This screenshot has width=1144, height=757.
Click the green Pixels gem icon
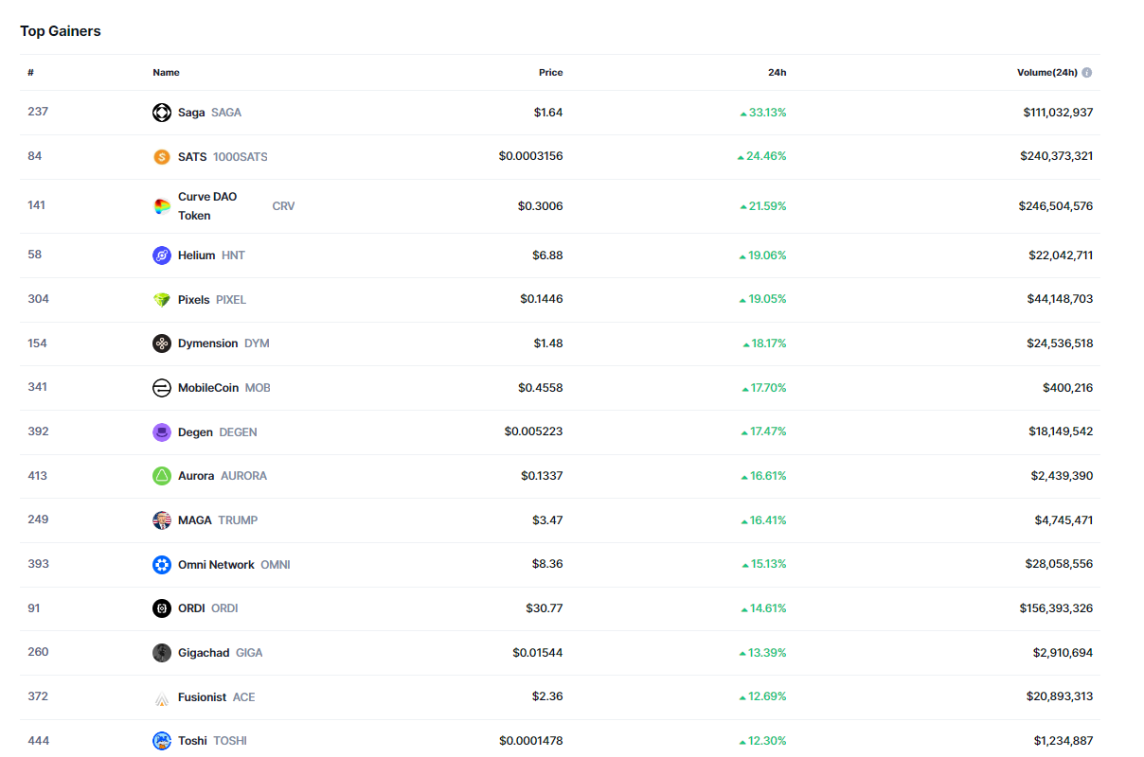[162, 300]
